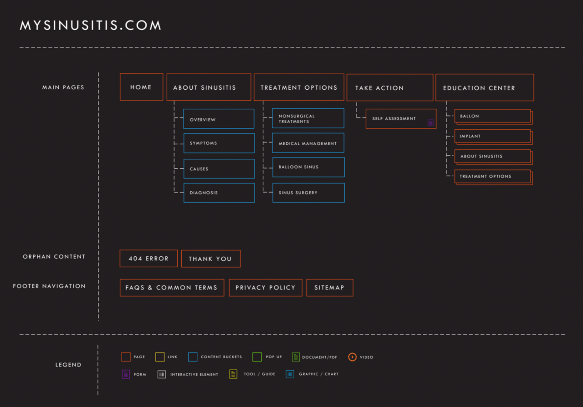Select the Education Center main page box

click(485, 87)
